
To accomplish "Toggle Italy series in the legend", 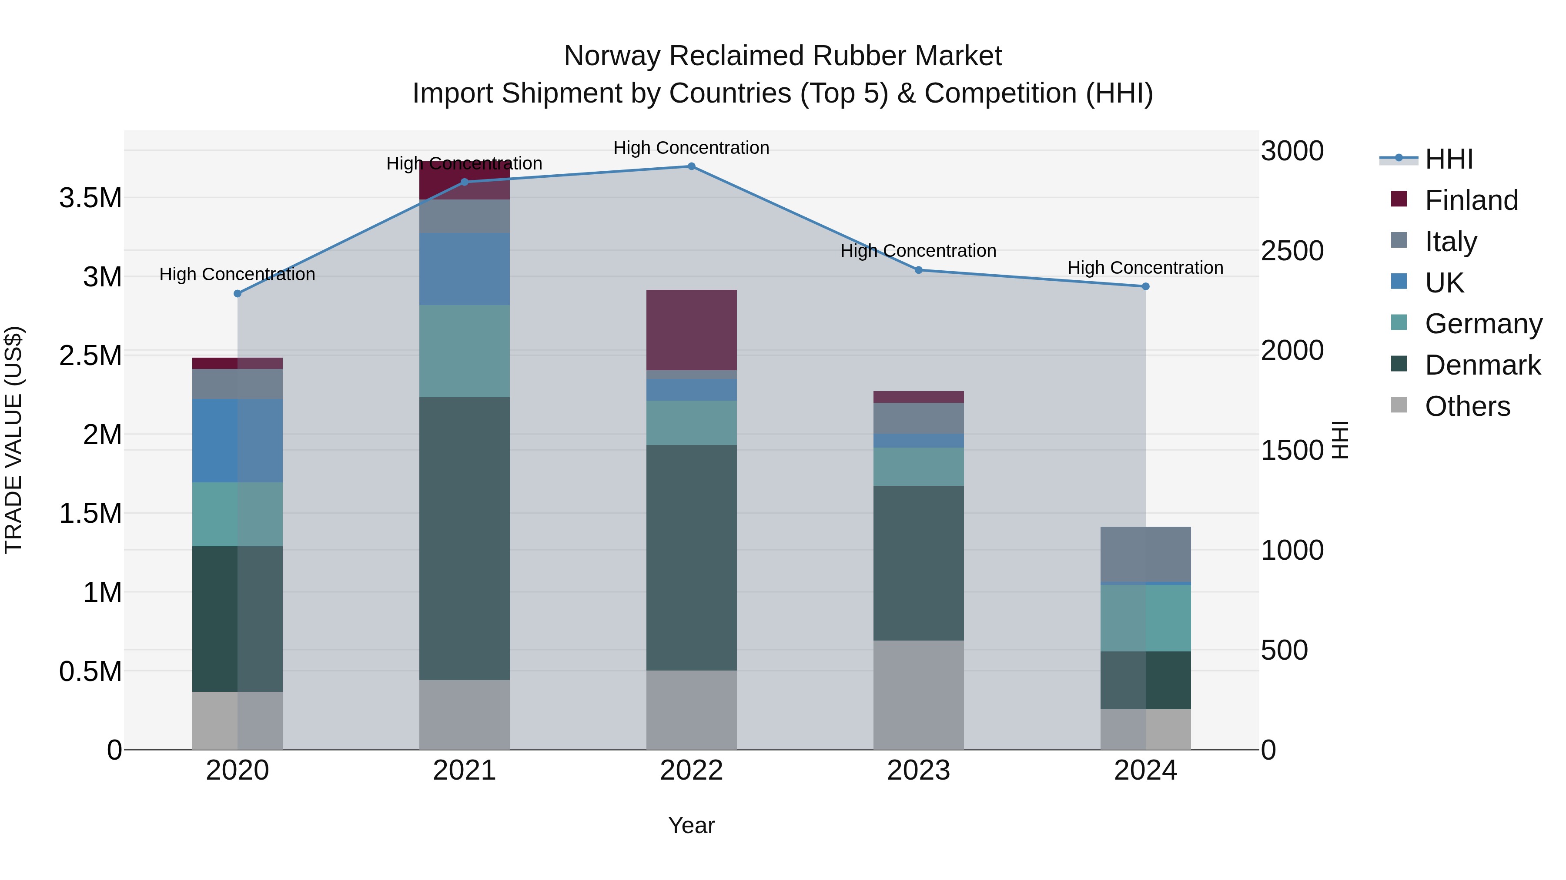I will click(x=1433, y=241).
